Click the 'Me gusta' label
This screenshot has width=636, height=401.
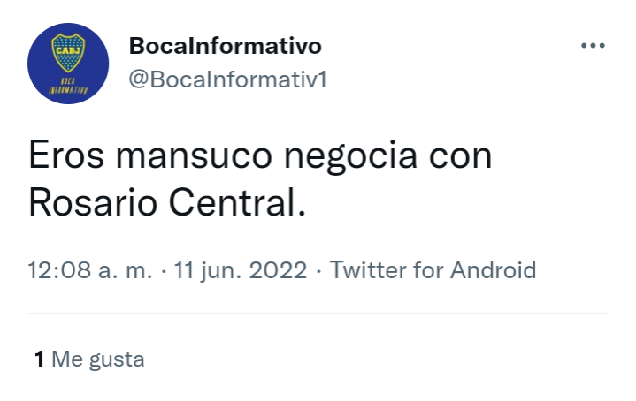click(98, 359)
